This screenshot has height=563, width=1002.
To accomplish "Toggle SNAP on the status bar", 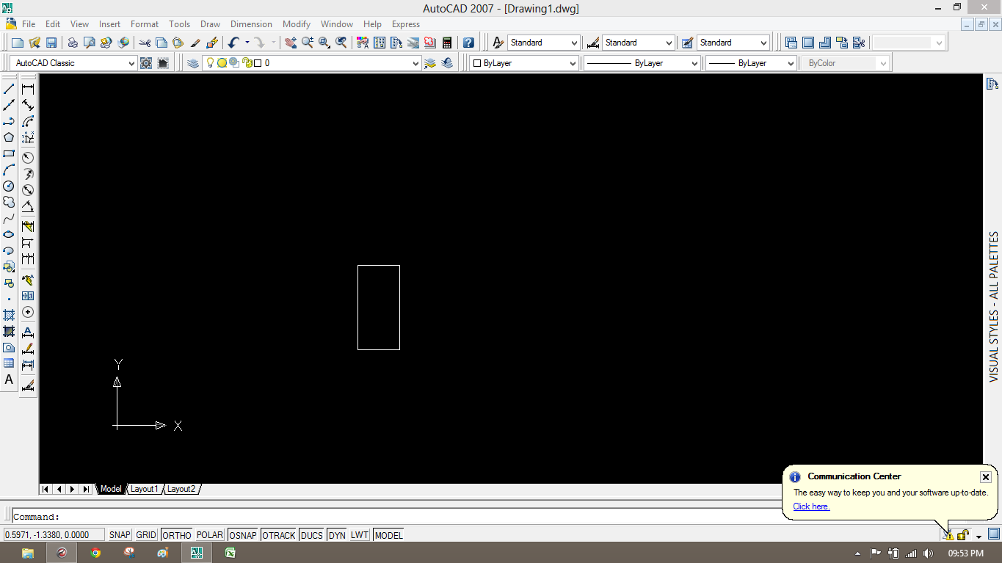I will coord(119,534).
